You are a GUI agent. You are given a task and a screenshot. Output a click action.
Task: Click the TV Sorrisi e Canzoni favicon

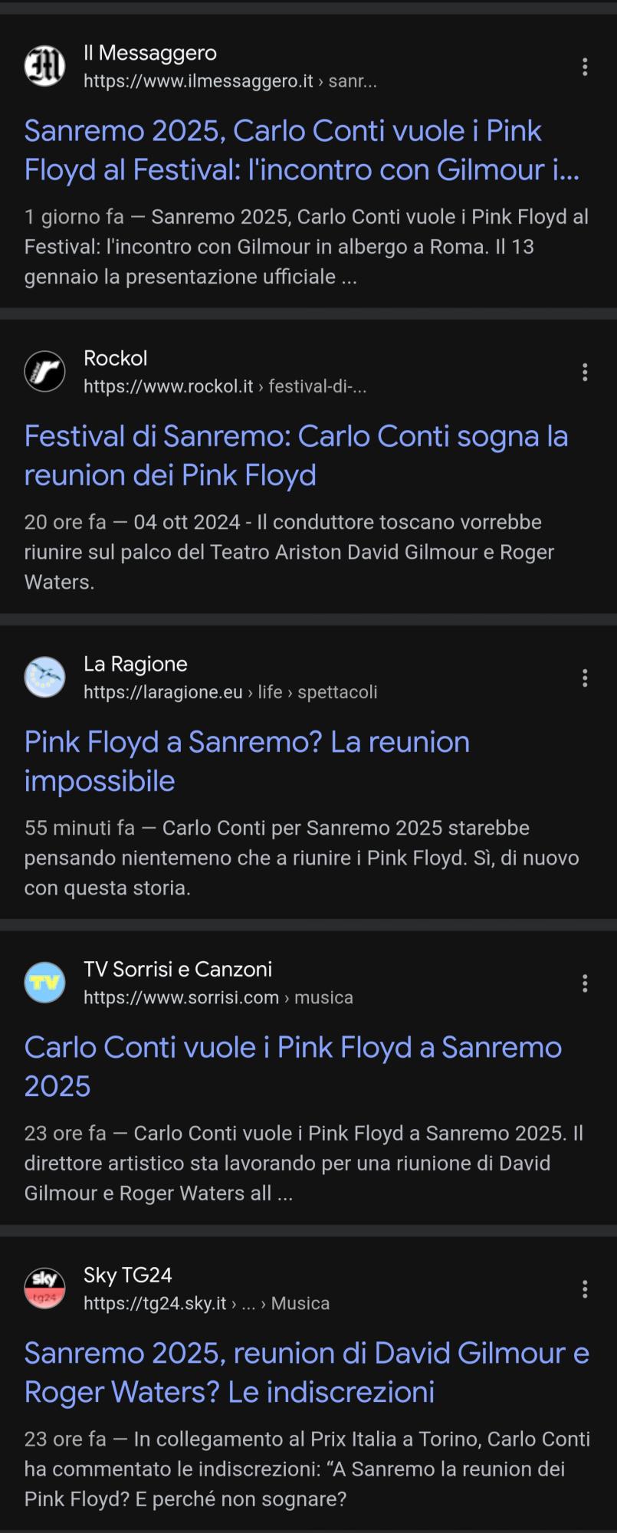[x=44, y=982]
